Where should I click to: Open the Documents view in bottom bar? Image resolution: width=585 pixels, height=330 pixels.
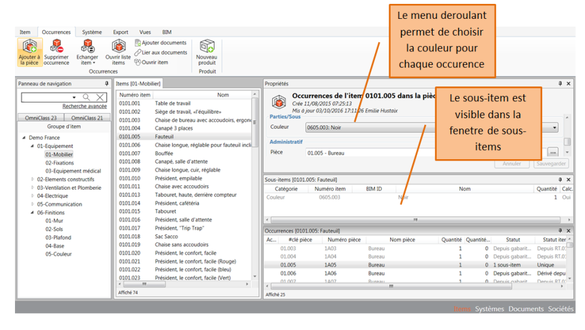tap(526, 309)
